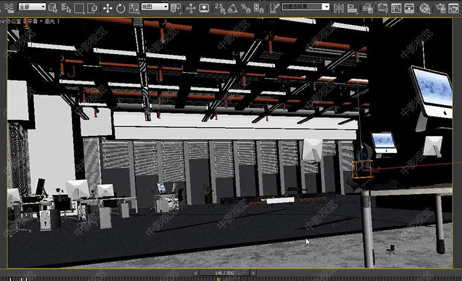
Task: Expand the 视图 reference coordinate dropdown
Action: click(x=154, y=7)
